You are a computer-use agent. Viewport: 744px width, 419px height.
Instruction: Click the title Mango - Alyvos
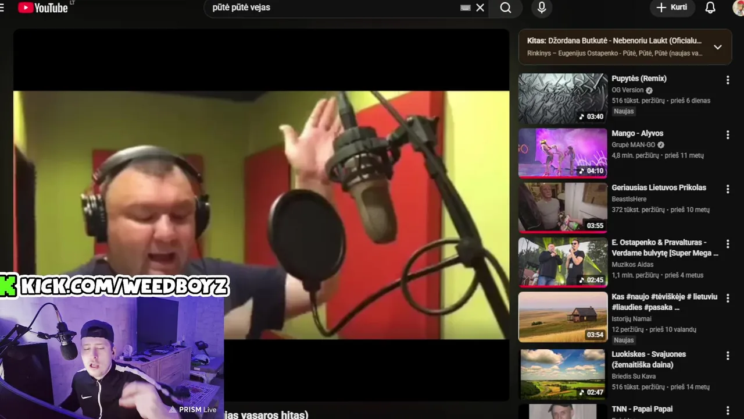(637, 133)
